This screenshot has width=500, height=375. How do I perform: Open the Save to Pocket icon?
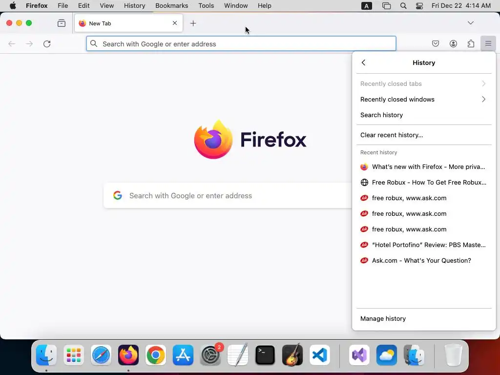[435, 43]
